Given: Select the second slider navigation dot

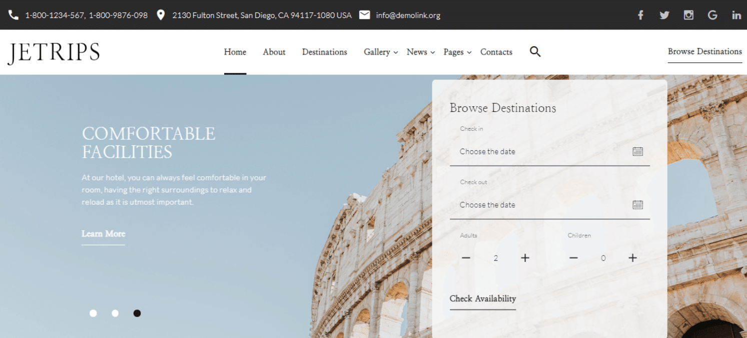Looking at the screenshot, I should tap(115, 313).
